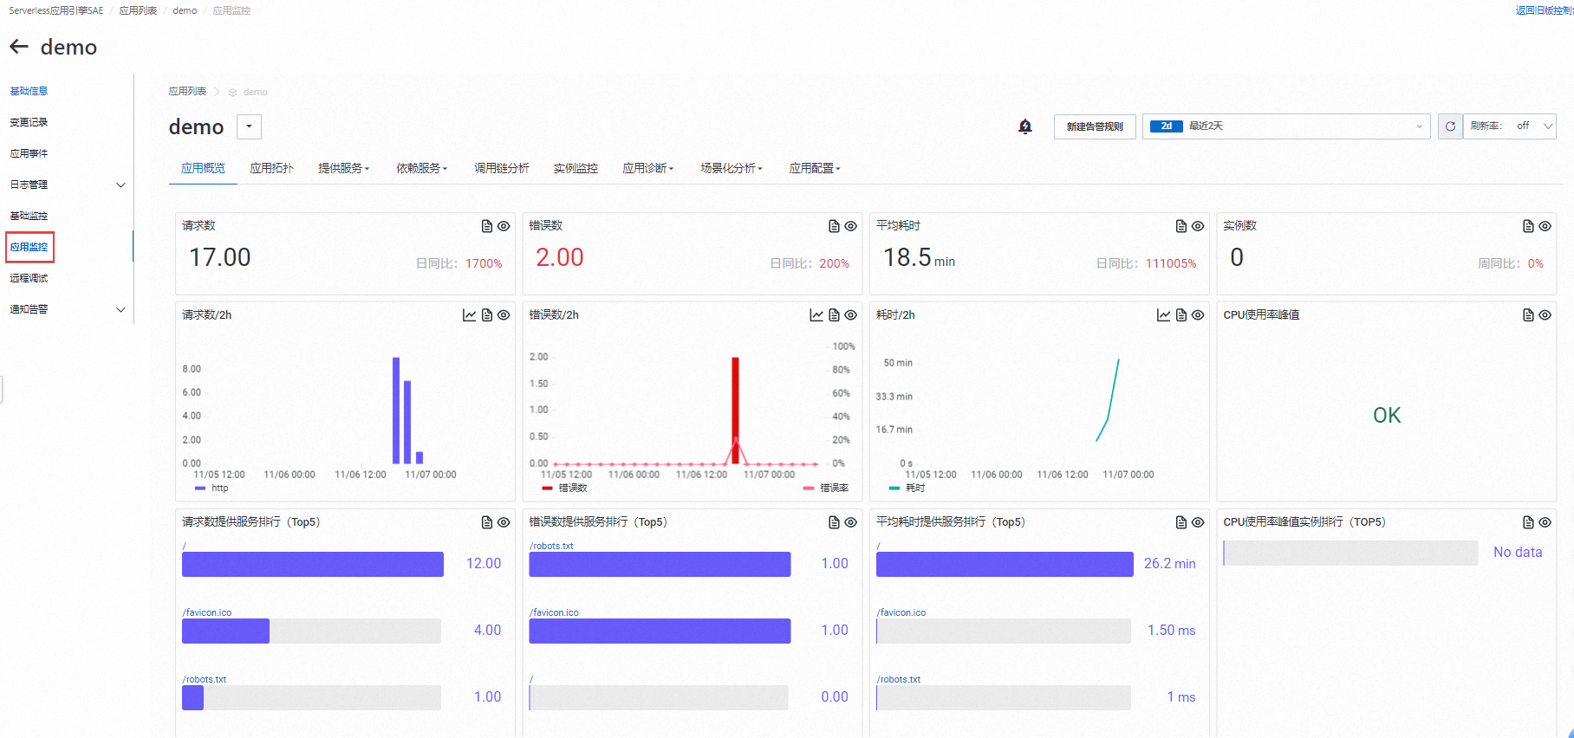Open document icon on 平均耗时 card
Image resolution: width=1574 pixels, height=738 pixels.
(x=1181, y=226)
